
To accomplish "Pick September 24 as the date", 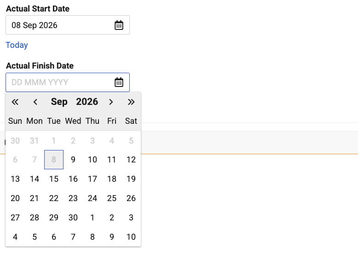I will (92, 198).
